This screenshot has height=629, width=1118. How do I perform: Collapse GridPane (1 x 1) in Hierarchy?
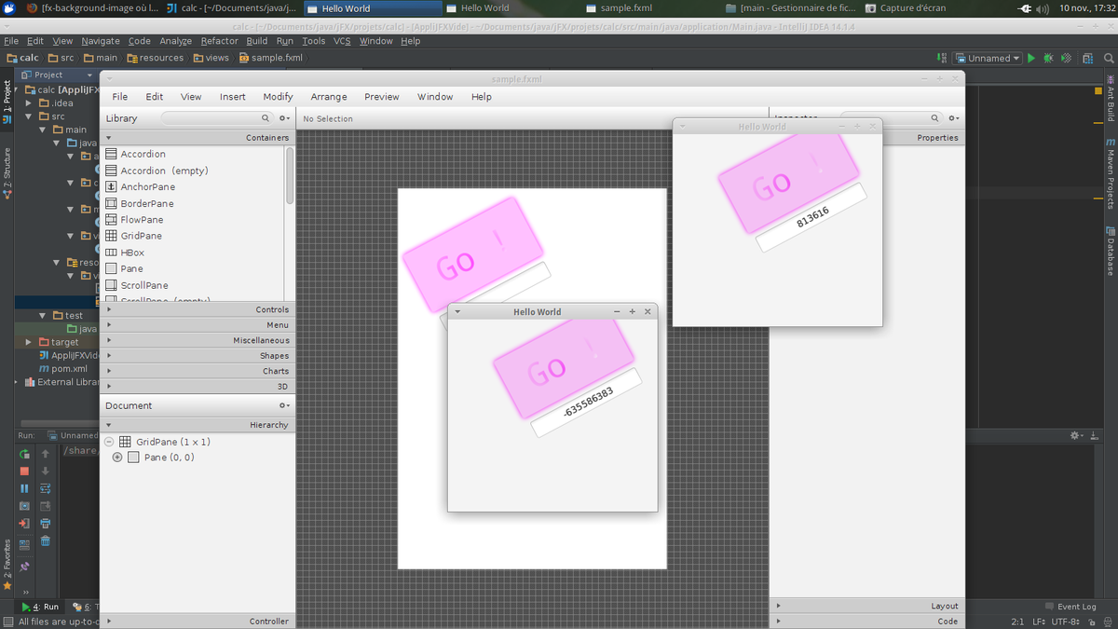[x=109, y=442]
